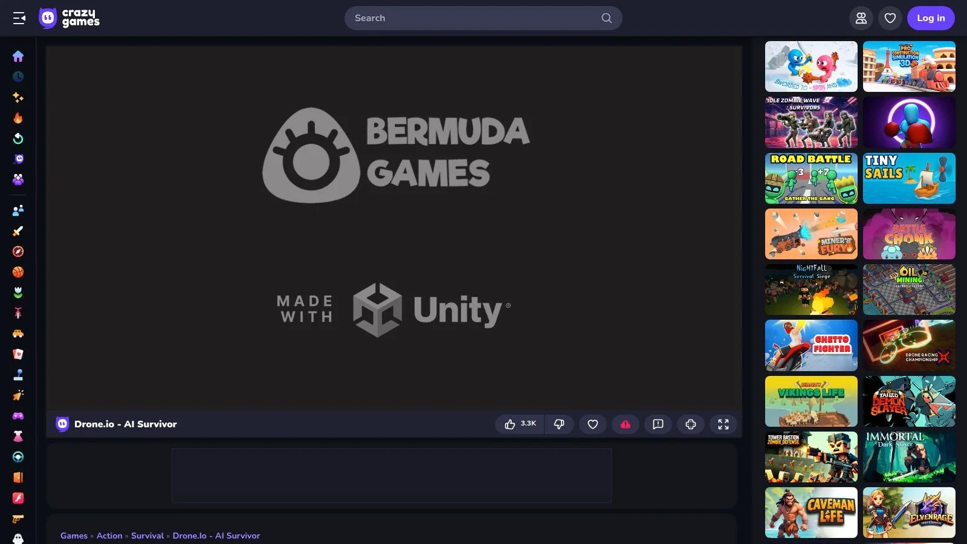This screenshot has width=967, height=544.
Task: Open the green circular-arrow sidebar icon
Action: 18,138
